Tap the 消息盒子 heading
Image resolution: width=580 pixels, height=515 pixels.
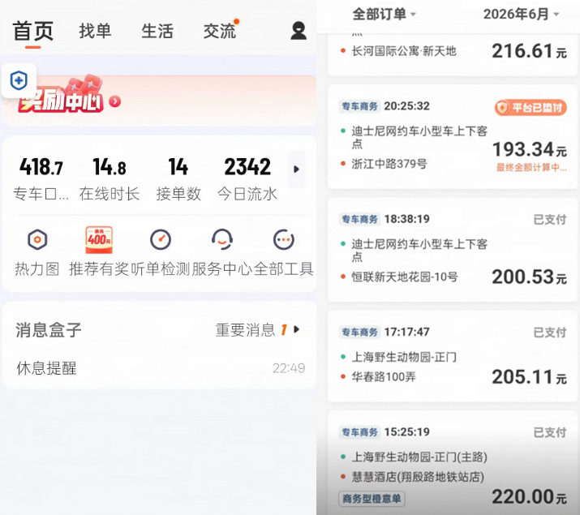[49, 330]
